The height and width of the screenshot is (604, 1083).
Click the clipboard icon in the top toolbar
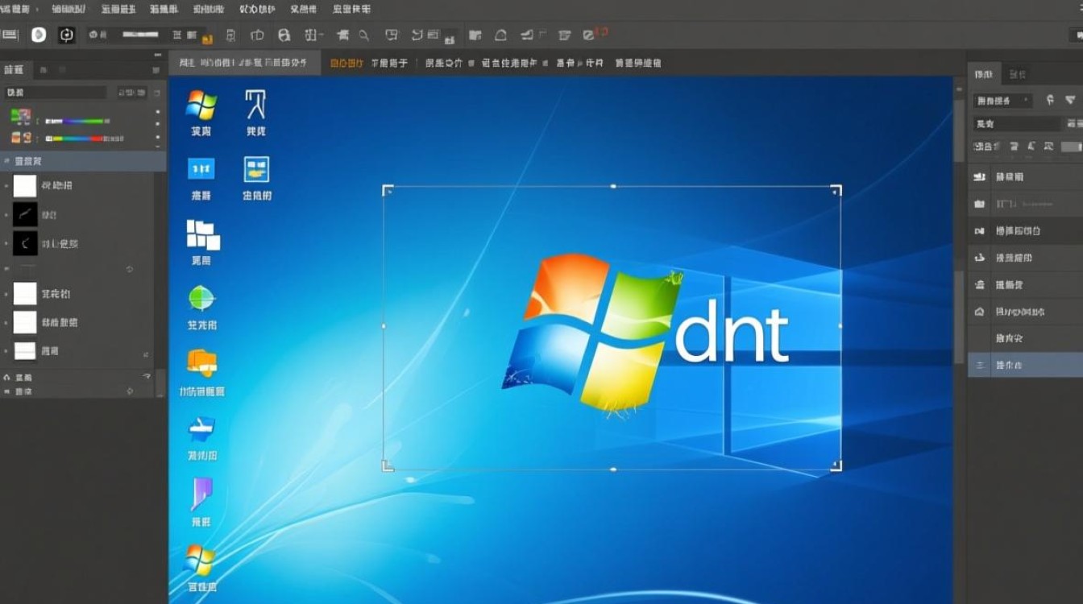230,35
